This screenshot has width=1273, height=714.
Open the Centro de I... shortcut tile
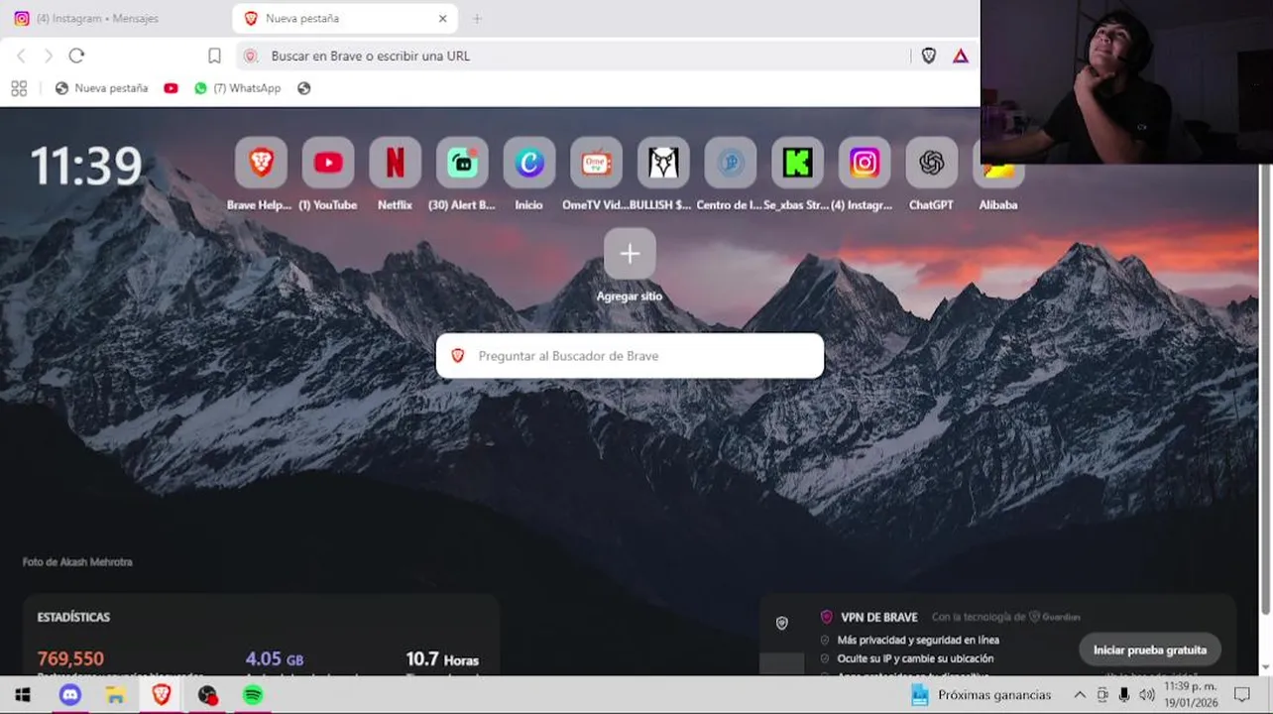click(731, 163)
